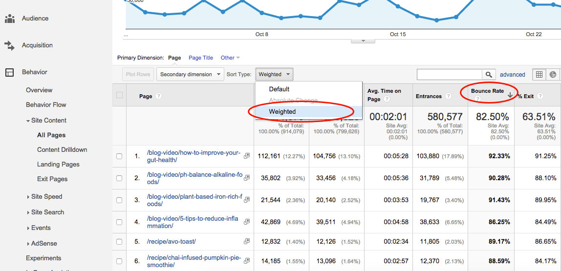Click the Audience people icon in sidebar

(9, 19)
